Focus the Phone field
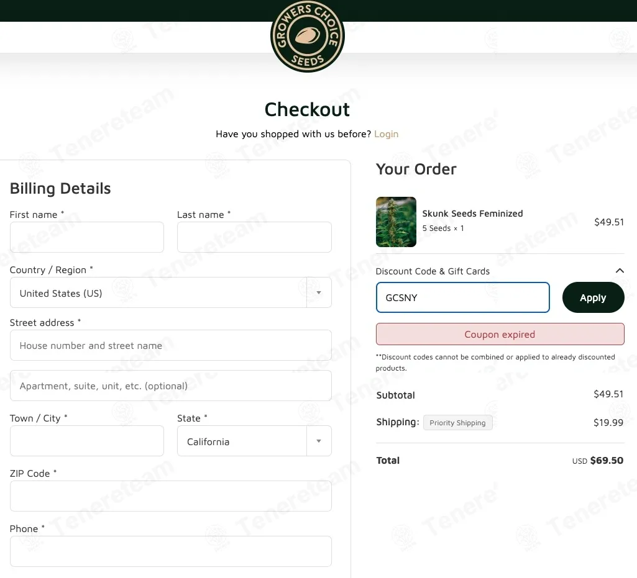Screen dimensions: 637x578 pyautogui.click(x=171, y=551)
